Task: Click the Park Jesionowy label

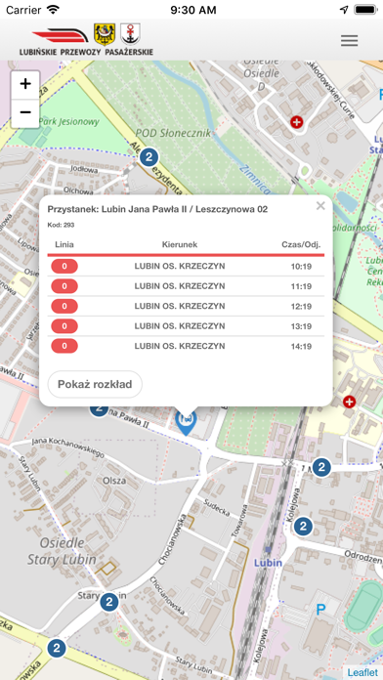Action: point(69,122)
